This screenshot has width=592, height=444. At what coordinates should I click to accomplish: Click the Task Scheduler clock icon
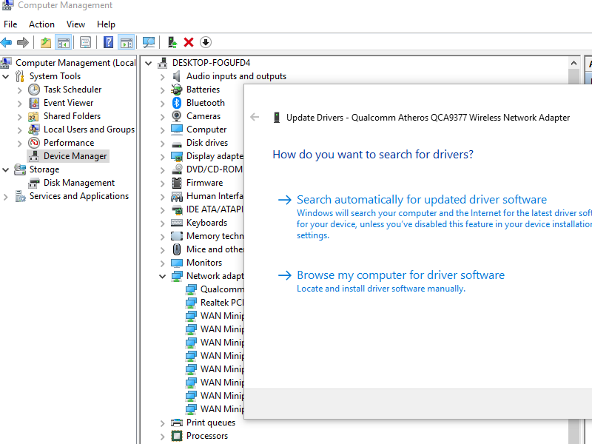click(34, 90)
